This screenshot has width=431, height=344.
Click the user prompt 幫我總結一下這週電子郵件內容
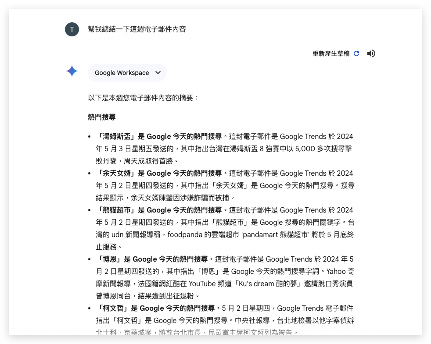tap(137, 29)
